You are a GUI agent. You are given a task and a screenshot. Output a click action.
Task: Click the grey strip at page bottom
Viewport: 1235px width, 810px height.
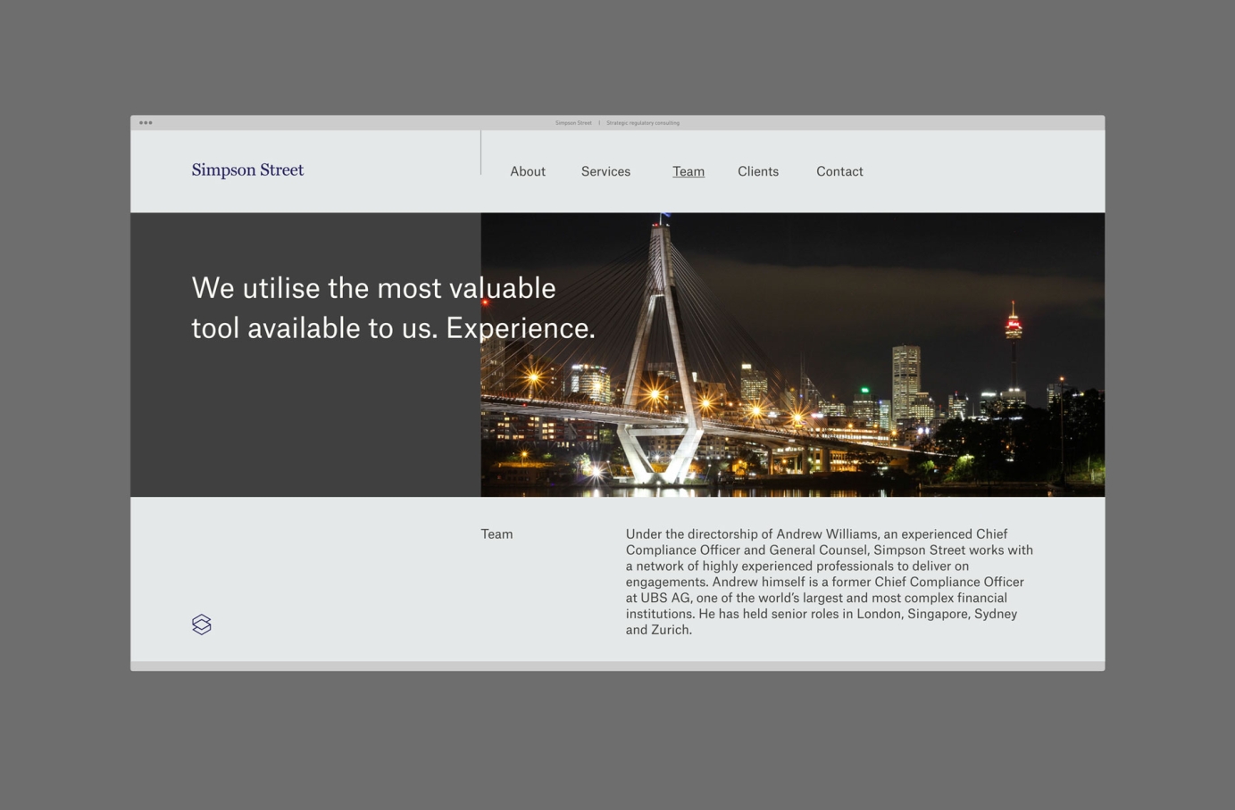[617, 666]
